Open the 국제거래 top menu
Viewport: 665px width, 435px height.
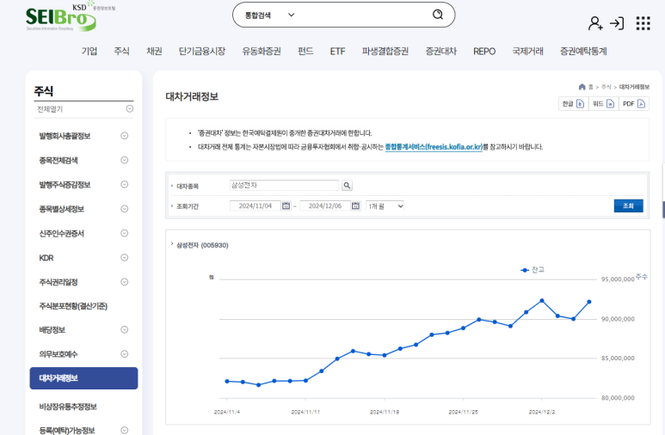pyautogui.click(x=527, y=52)
